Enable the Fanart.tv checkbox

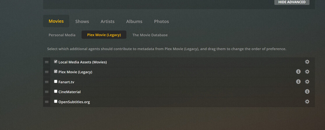(56, 82)
